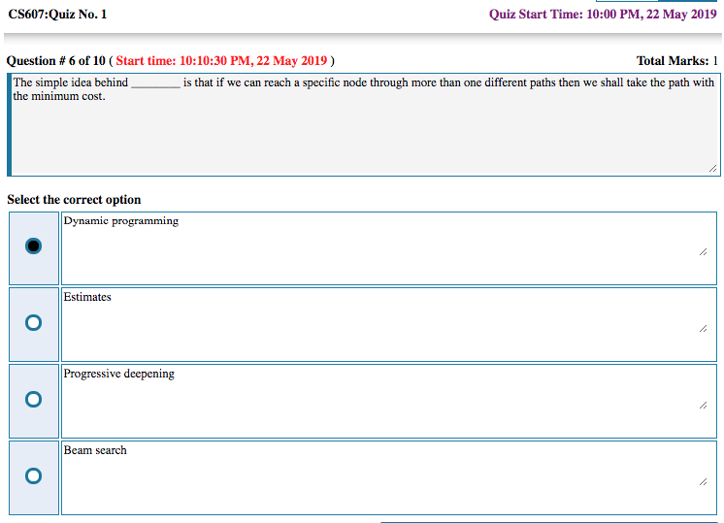Click the Question # 6 of 10 label

56,61
